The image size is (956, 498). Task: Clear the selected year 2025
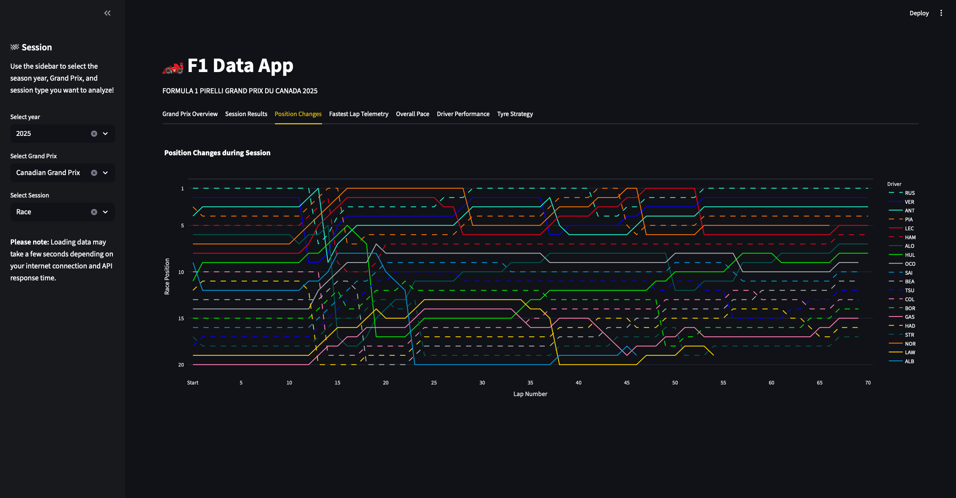[94, 134]
